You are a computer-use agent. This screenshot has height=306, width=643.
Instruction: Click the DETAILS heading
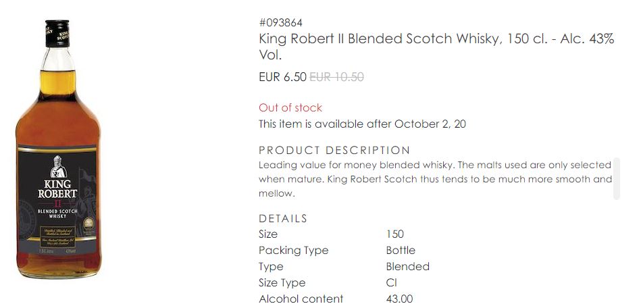pyautogui.click(x=283, y=218)
